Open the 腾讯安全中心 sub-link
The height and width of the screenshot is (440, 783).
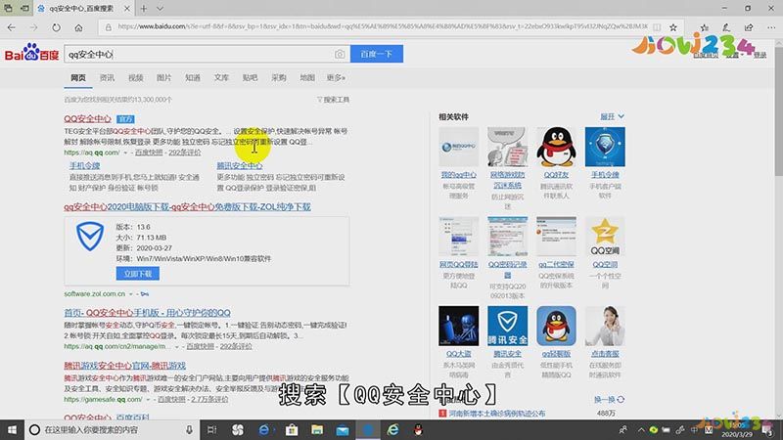click(239, 165)
